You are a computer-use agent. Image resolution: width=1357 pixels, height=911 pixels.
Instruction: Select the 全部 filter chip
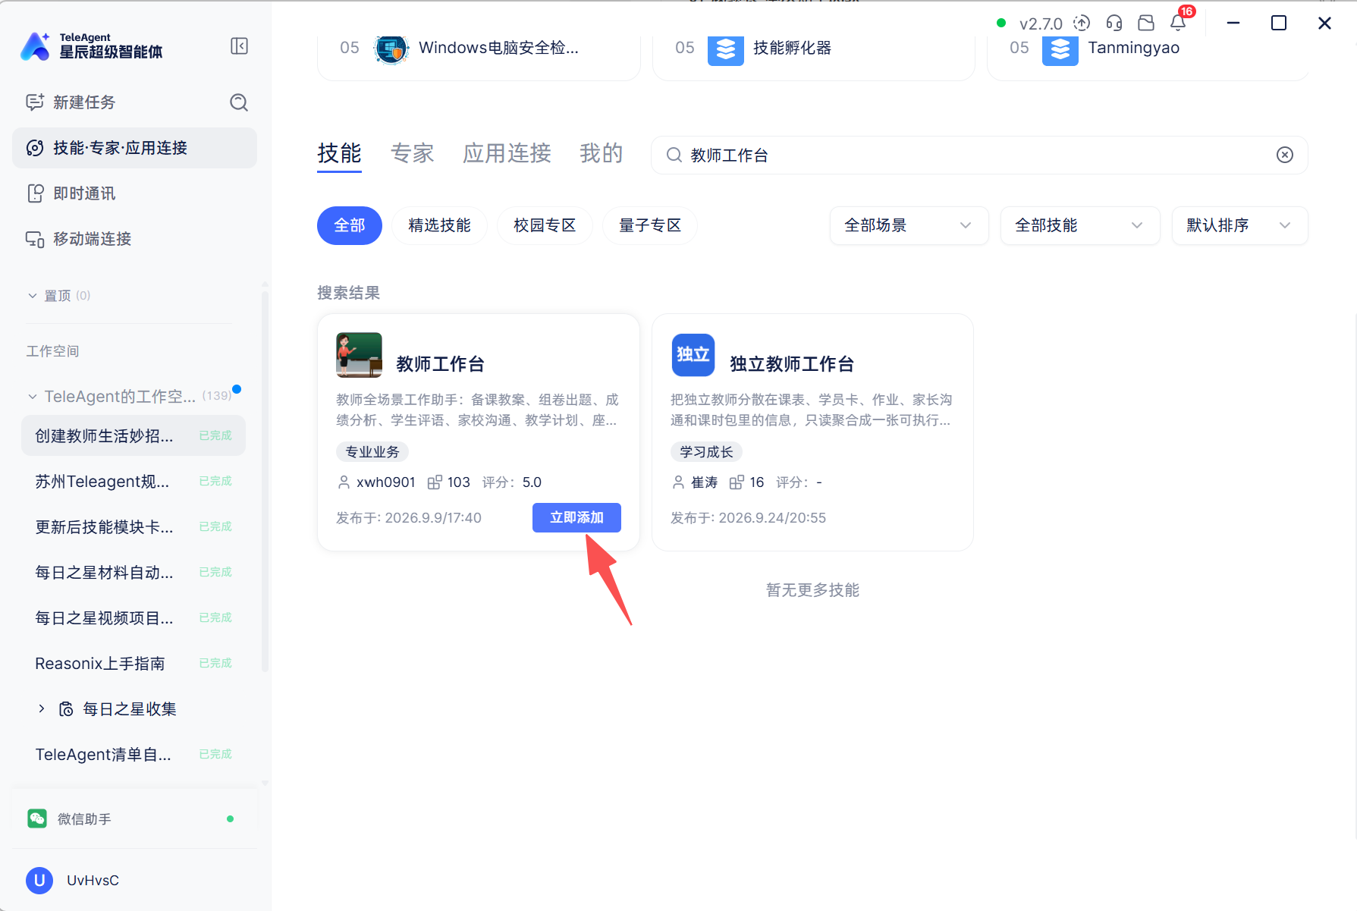pyautogui.click(x=350, y=225)
